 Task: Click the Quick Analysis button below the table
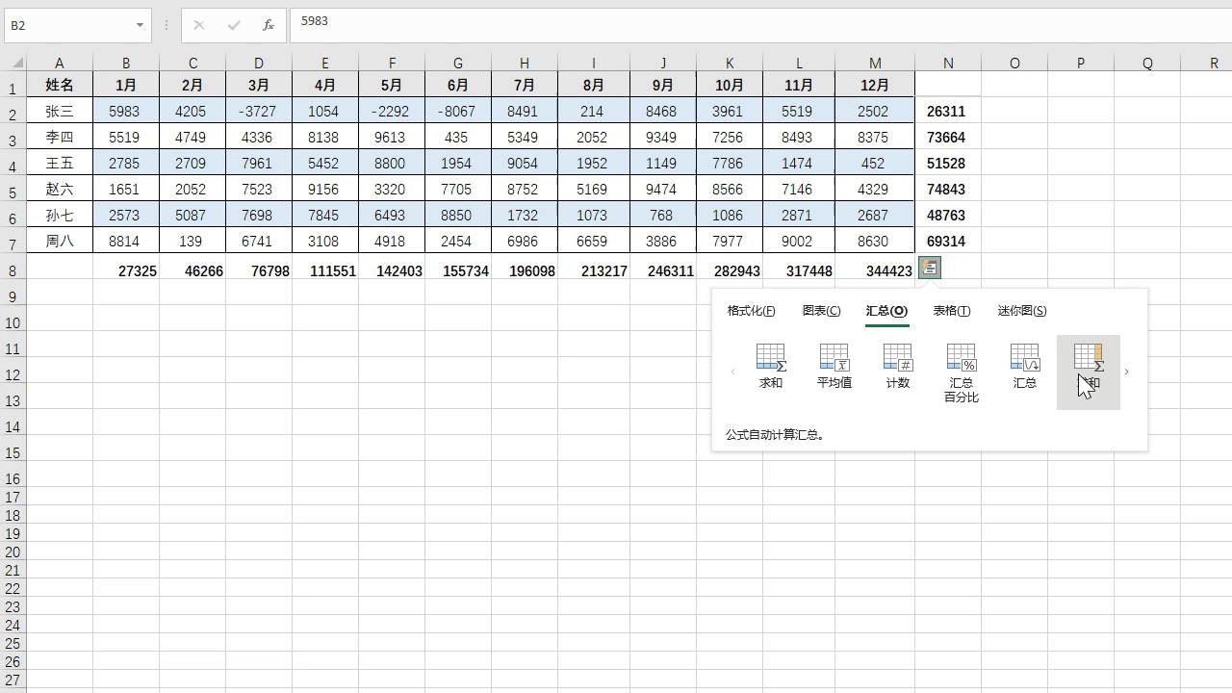930,269
